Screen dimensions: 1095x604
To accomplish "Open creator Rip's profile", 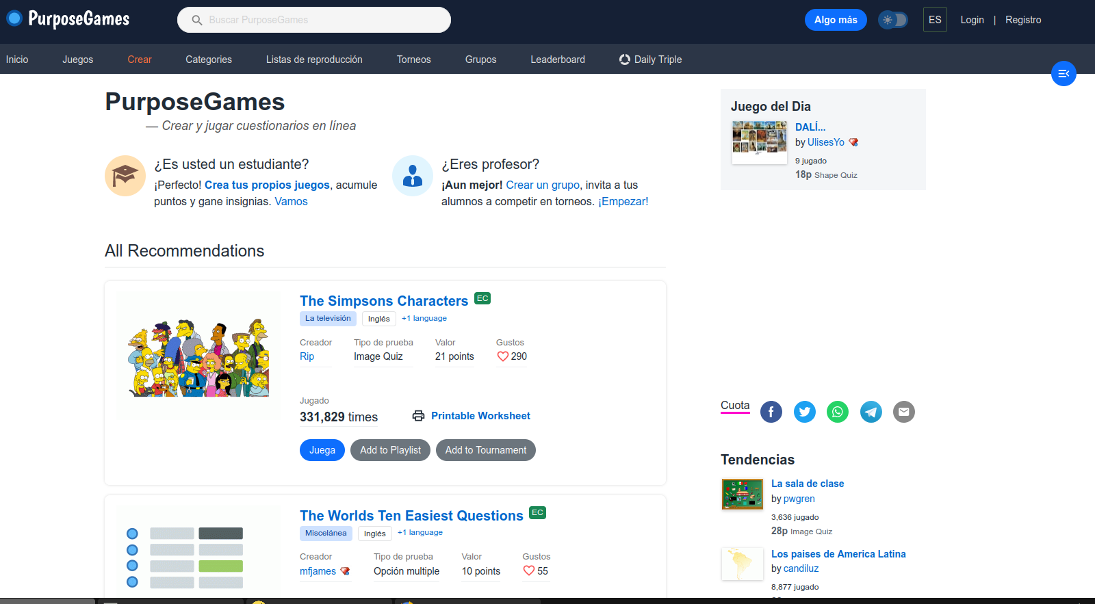I will 307,356.
